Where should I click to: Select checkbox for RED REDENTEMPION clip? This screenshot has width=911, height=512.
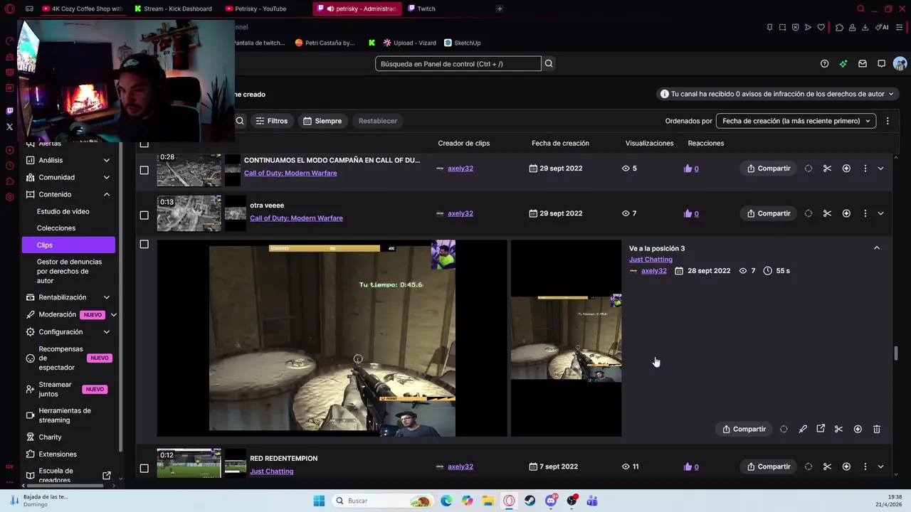point(144,468)
